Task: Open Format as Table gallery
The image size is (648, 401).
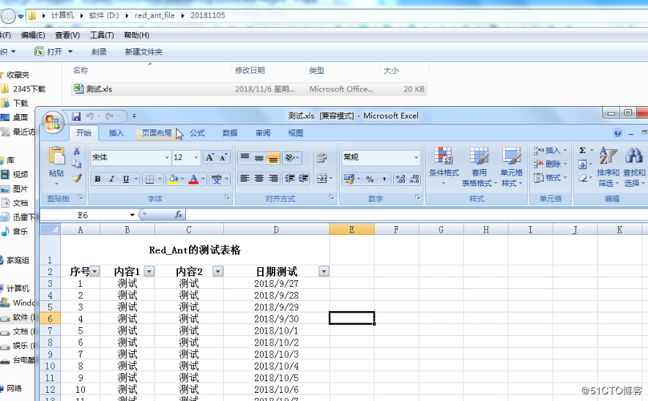Action: pos(479,166)
